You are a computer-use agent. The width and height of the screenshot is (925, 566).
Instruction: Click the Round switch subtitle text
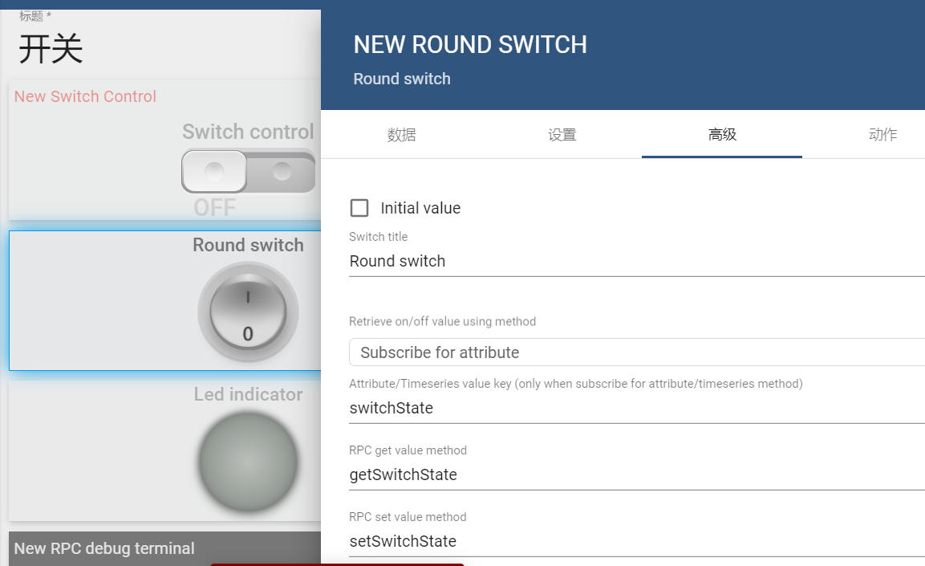402,79
